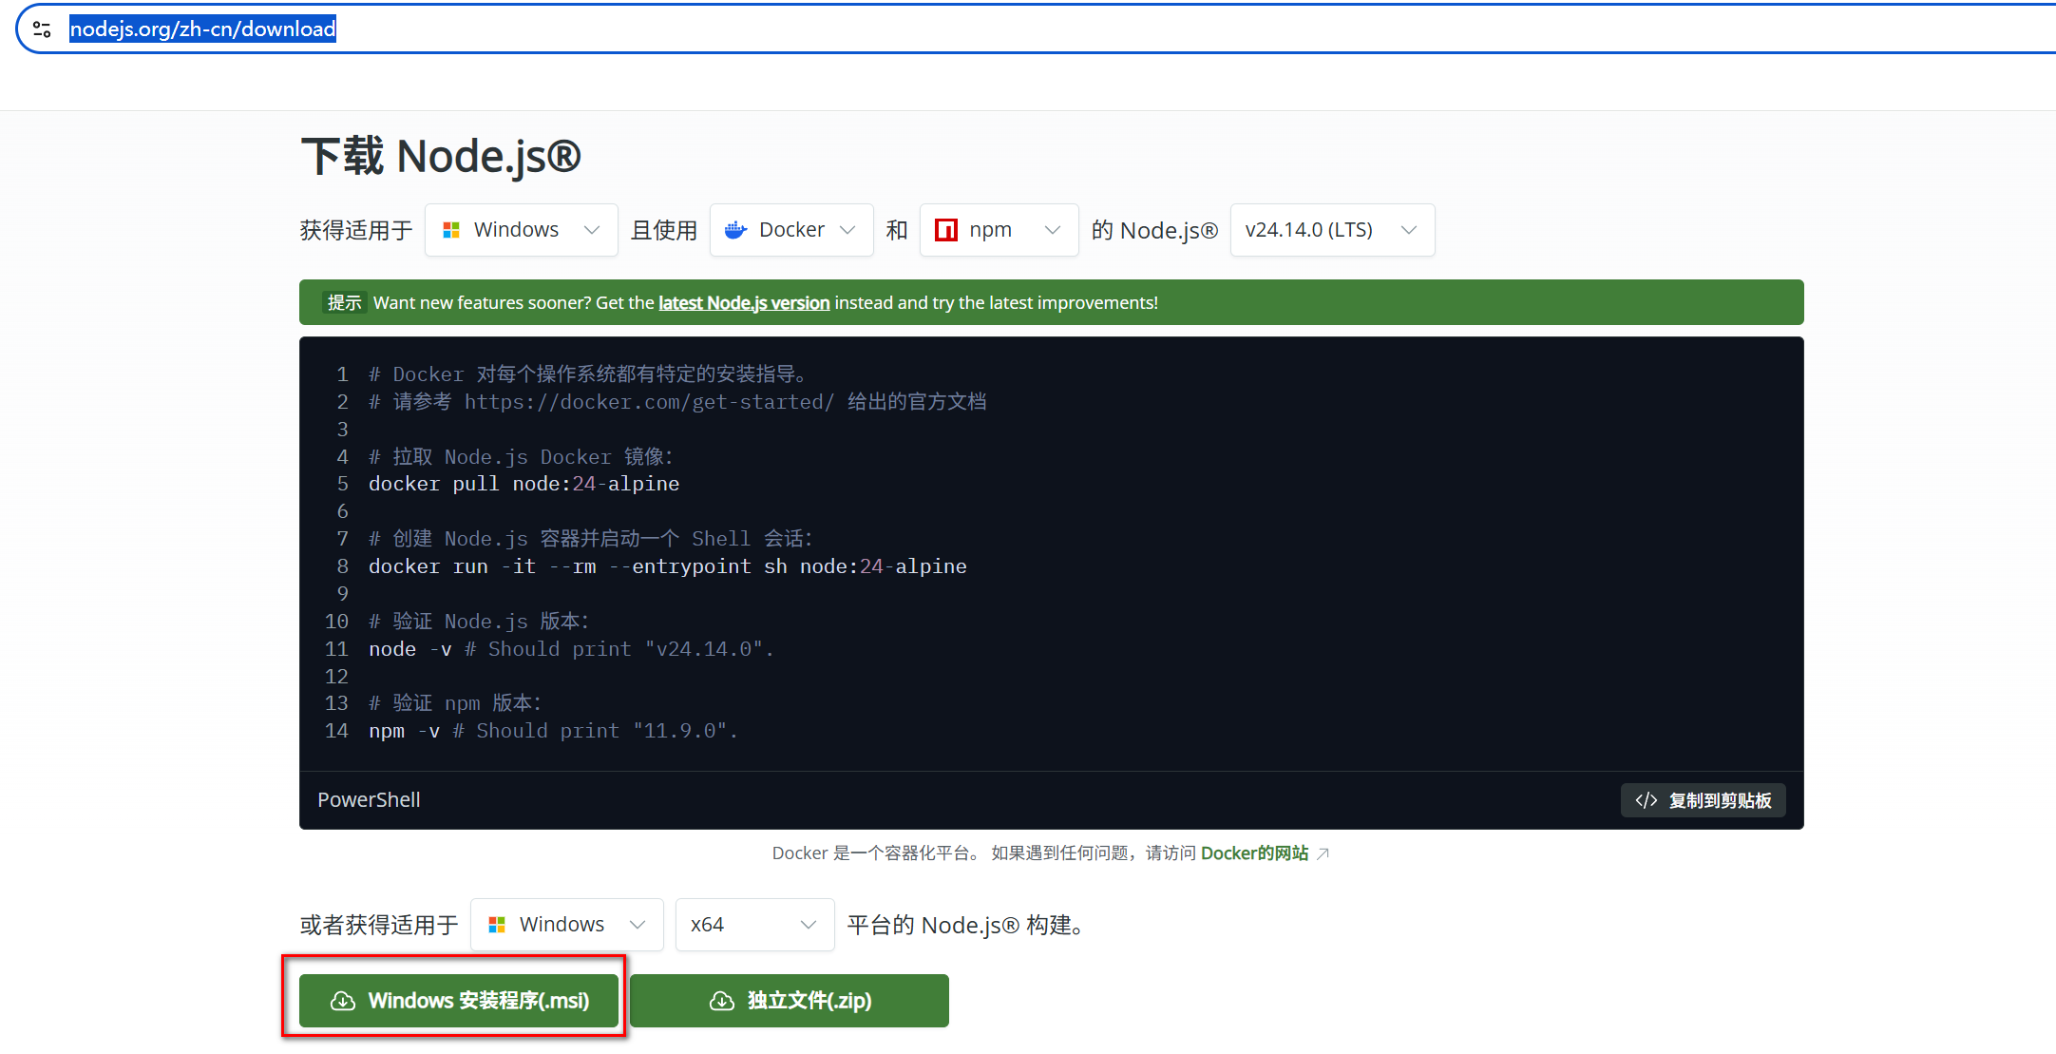Click the site info icon in address bar

click(42, 29)
